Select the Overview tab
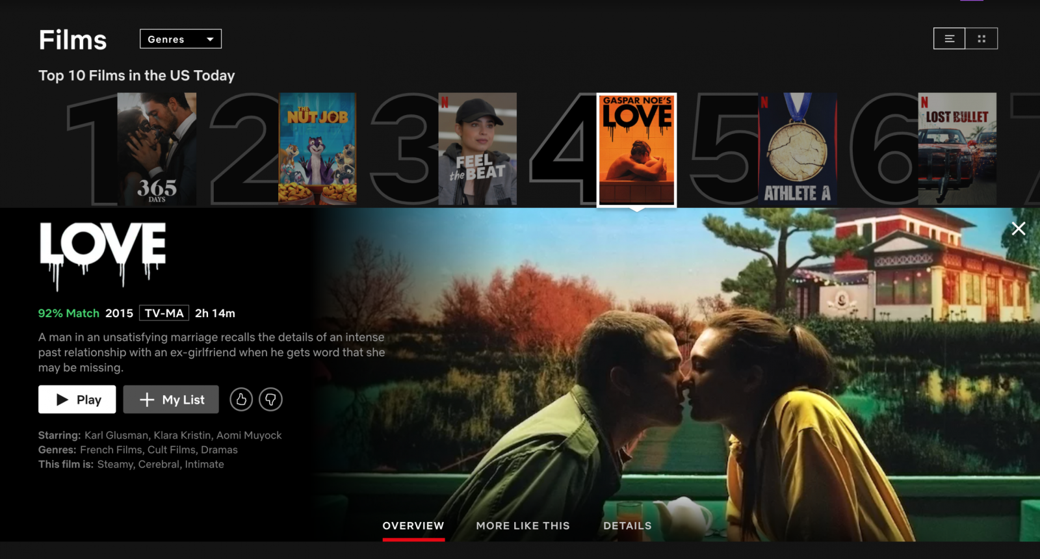 (x=413, y=526)
